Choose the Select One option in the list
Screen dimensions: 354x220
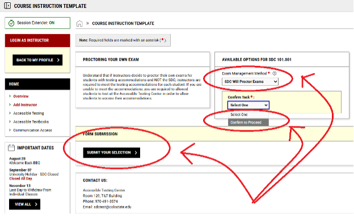[248, 115]
